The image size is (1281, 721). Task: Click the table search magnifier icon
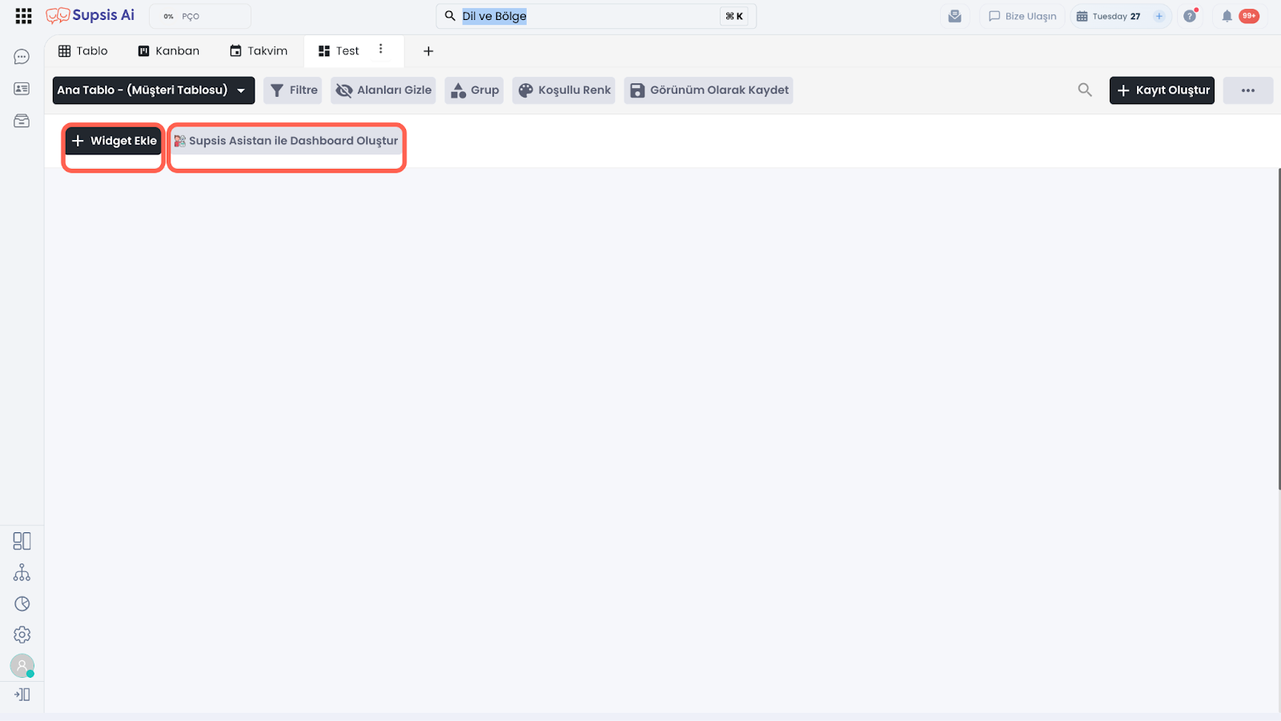click(x=1085, y=90)
